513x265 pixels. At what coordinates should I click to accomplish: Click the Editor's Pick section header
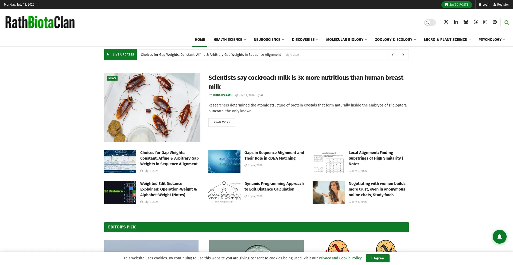point(256,227)
